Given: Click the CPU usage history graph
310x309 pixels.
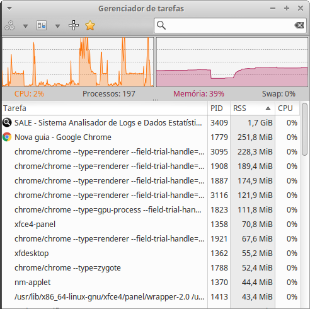Looking at the screenshot, I should [x=78, y=62].
